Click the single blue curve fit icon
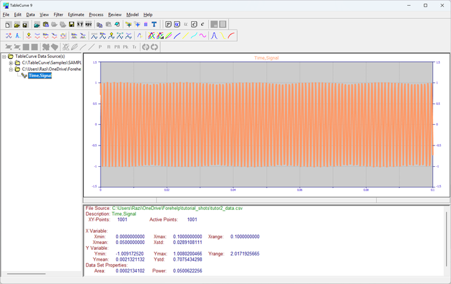This screenshot has width=451, height=284. pos(177,35)
